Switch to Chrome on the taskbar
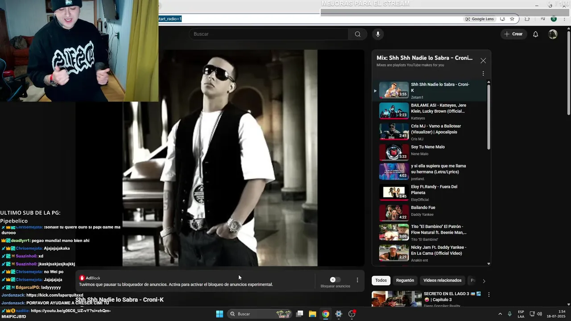Image resolution: width=571 pixels, height=321 pixels. [x=326, y=314]
